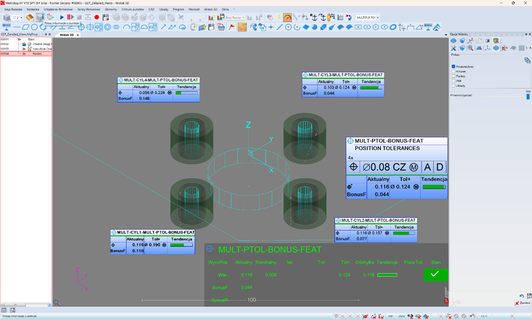Check the PMI checkbox
Image resolution: width=532 pixels, height=319 pixels.
click(453, 81)
